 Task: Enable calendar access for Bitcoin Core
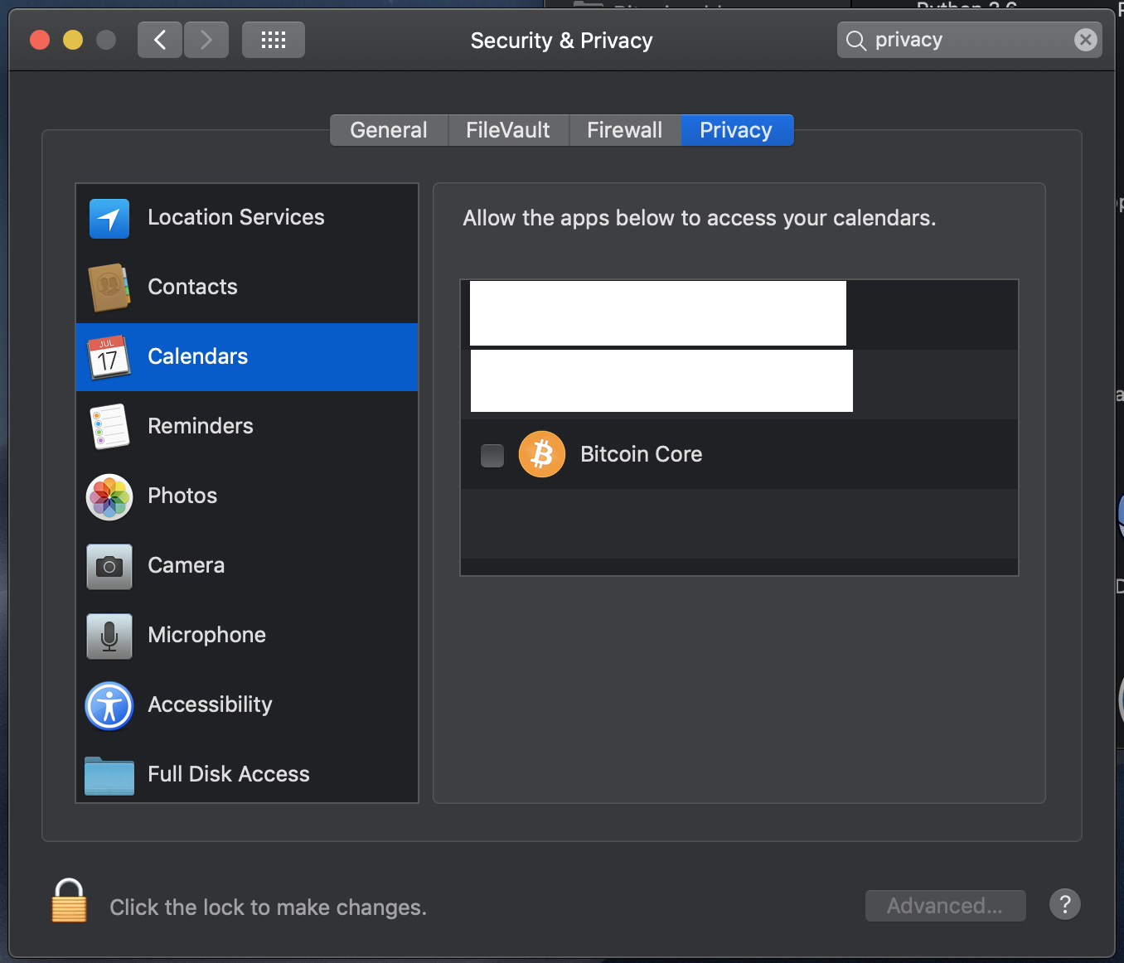pos(492,455)
